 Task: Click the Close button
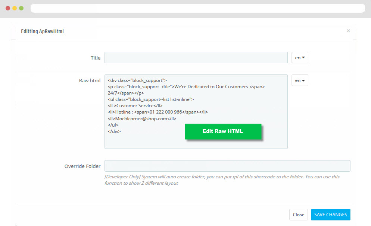(x=298, y=215)
